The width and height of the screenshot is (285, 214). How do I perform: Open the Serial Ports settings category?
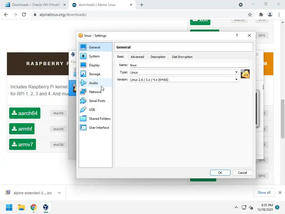coord(95,101)
